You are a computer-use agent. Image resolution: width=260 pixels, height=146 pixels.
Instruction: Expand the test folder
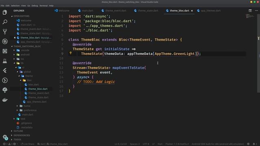(x=23, y=119)
